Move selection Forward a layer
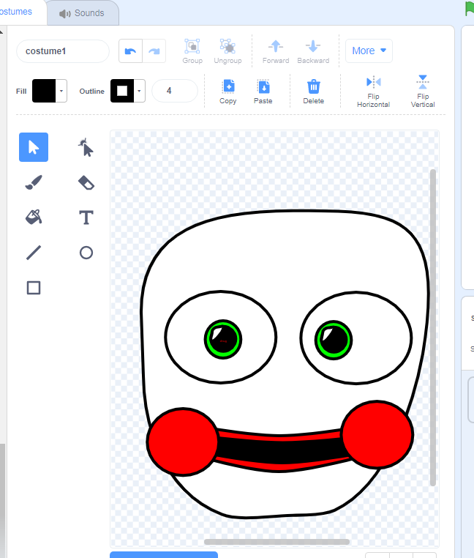Viewport: 474px width, 558px height. 276,51
